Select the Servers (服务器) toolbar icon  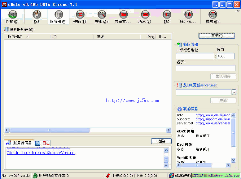59,17
